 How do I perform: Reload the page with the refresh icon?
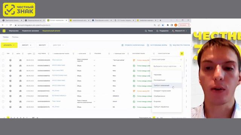(11, 25)
